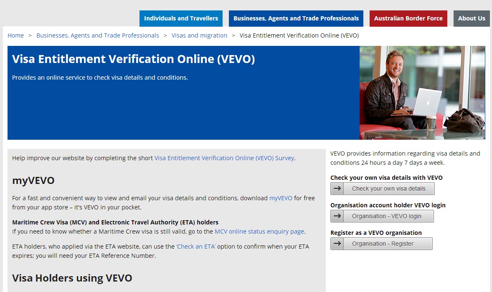The height and width of the screenshot is (292, 492).
Task: Click the current VEVO page name in breadcrumb
Action: (299, 35)
